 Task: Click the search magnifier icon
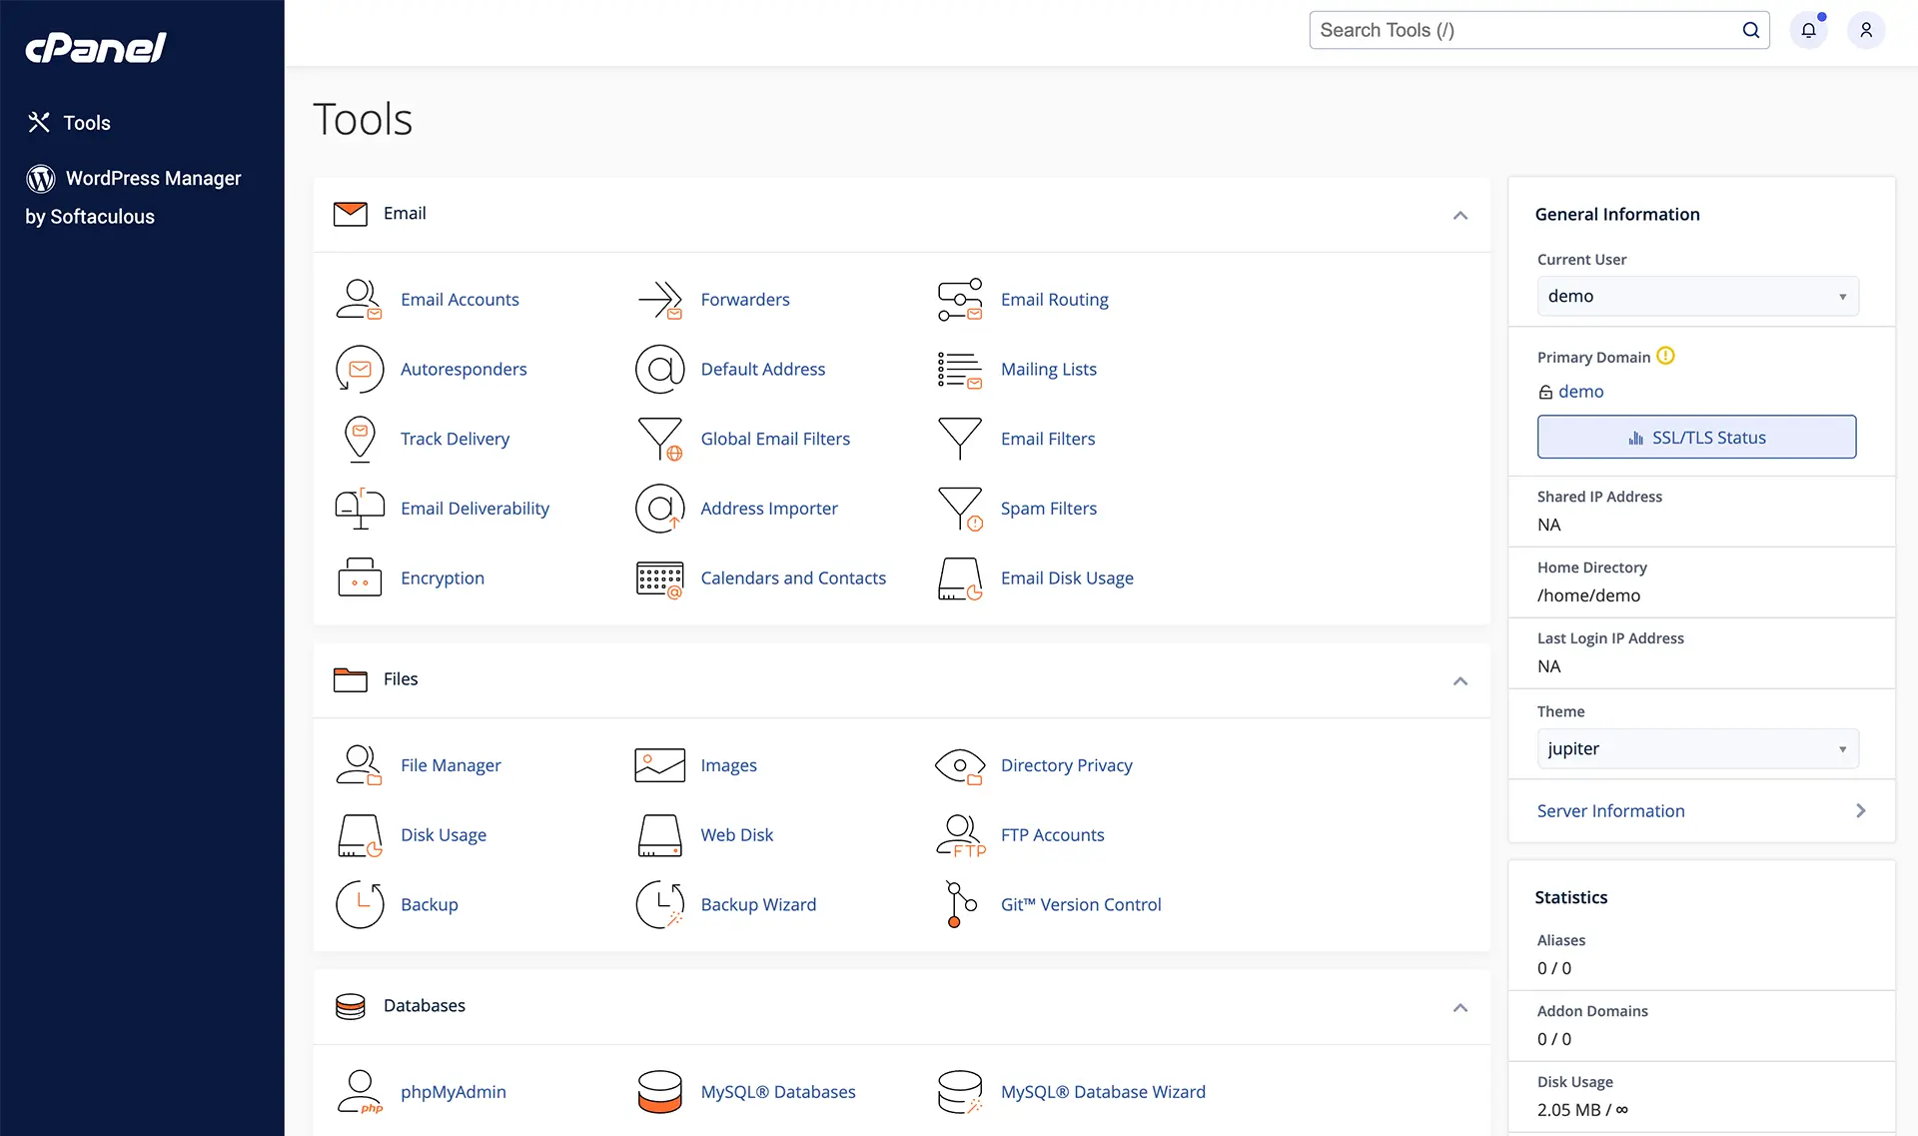[1750, 30]
